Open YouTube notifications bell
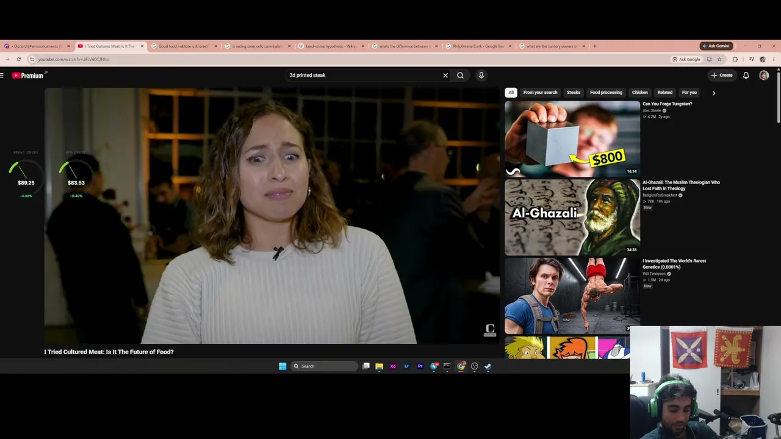The height and width of the screenshot is (439, 781). [x=746, y=76]
